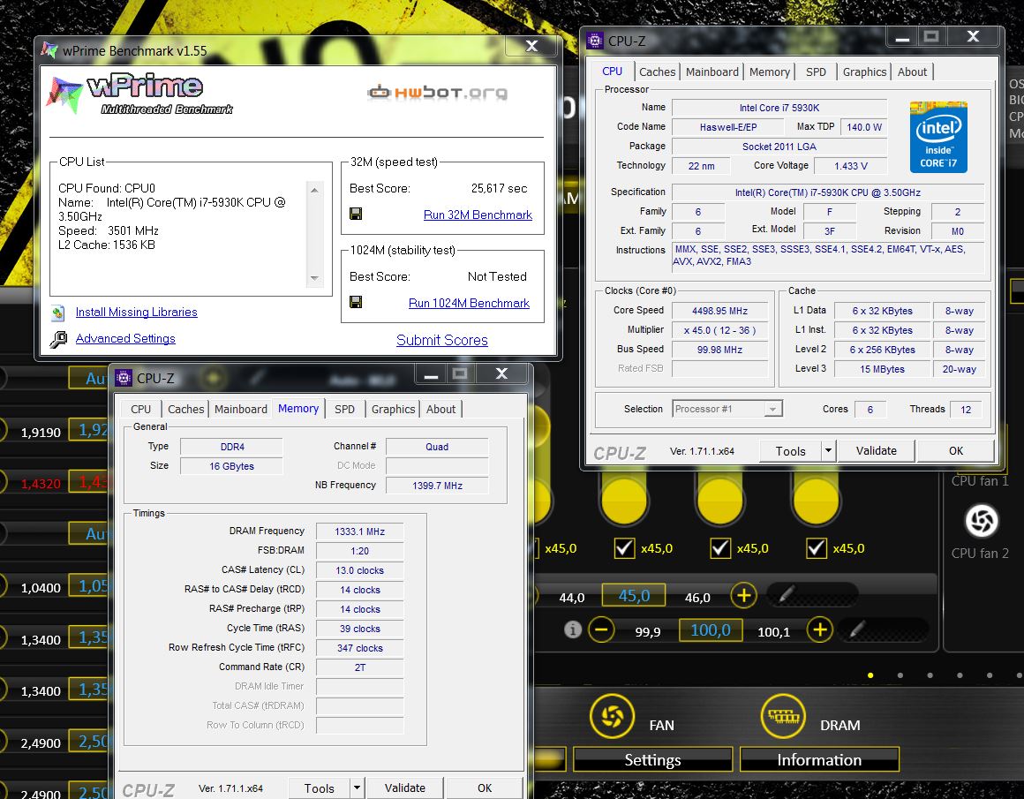Image resolution: width=1024 pixels, height=799 pixels.
Task: Click OK in CPU-Z CPU window
Action: point(955,451)
